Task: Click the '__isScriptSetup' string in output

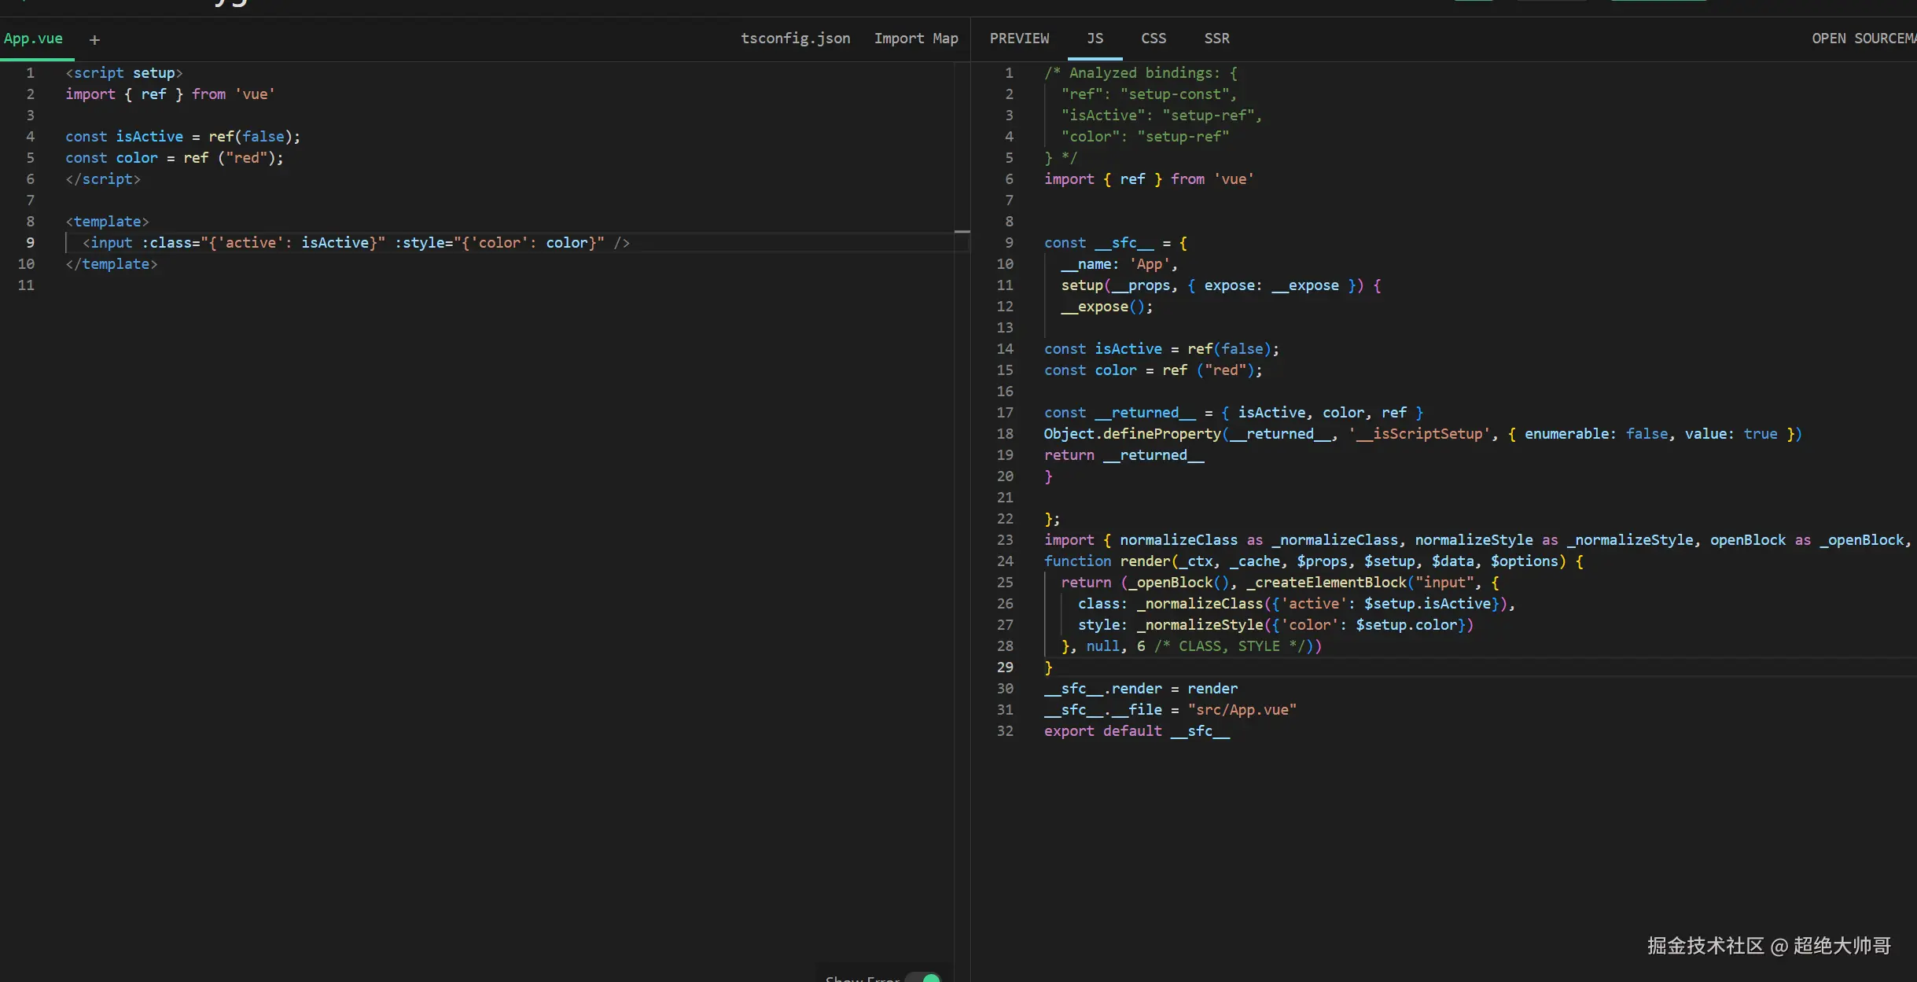Action: pyautogui.click(x=1419, y=434)
